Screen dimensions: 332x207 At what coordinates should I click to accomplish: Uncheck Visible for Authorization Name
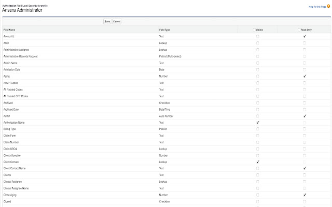(258, 123)
